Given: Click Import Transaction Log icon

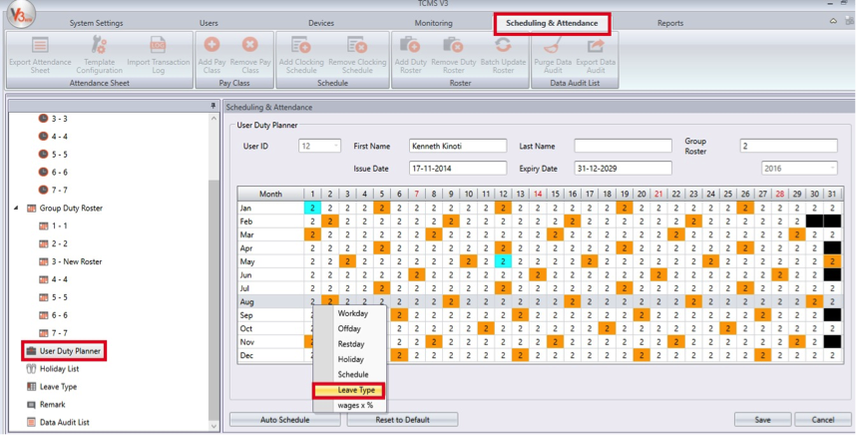Looking at the screenshot, I should (159, 45).
